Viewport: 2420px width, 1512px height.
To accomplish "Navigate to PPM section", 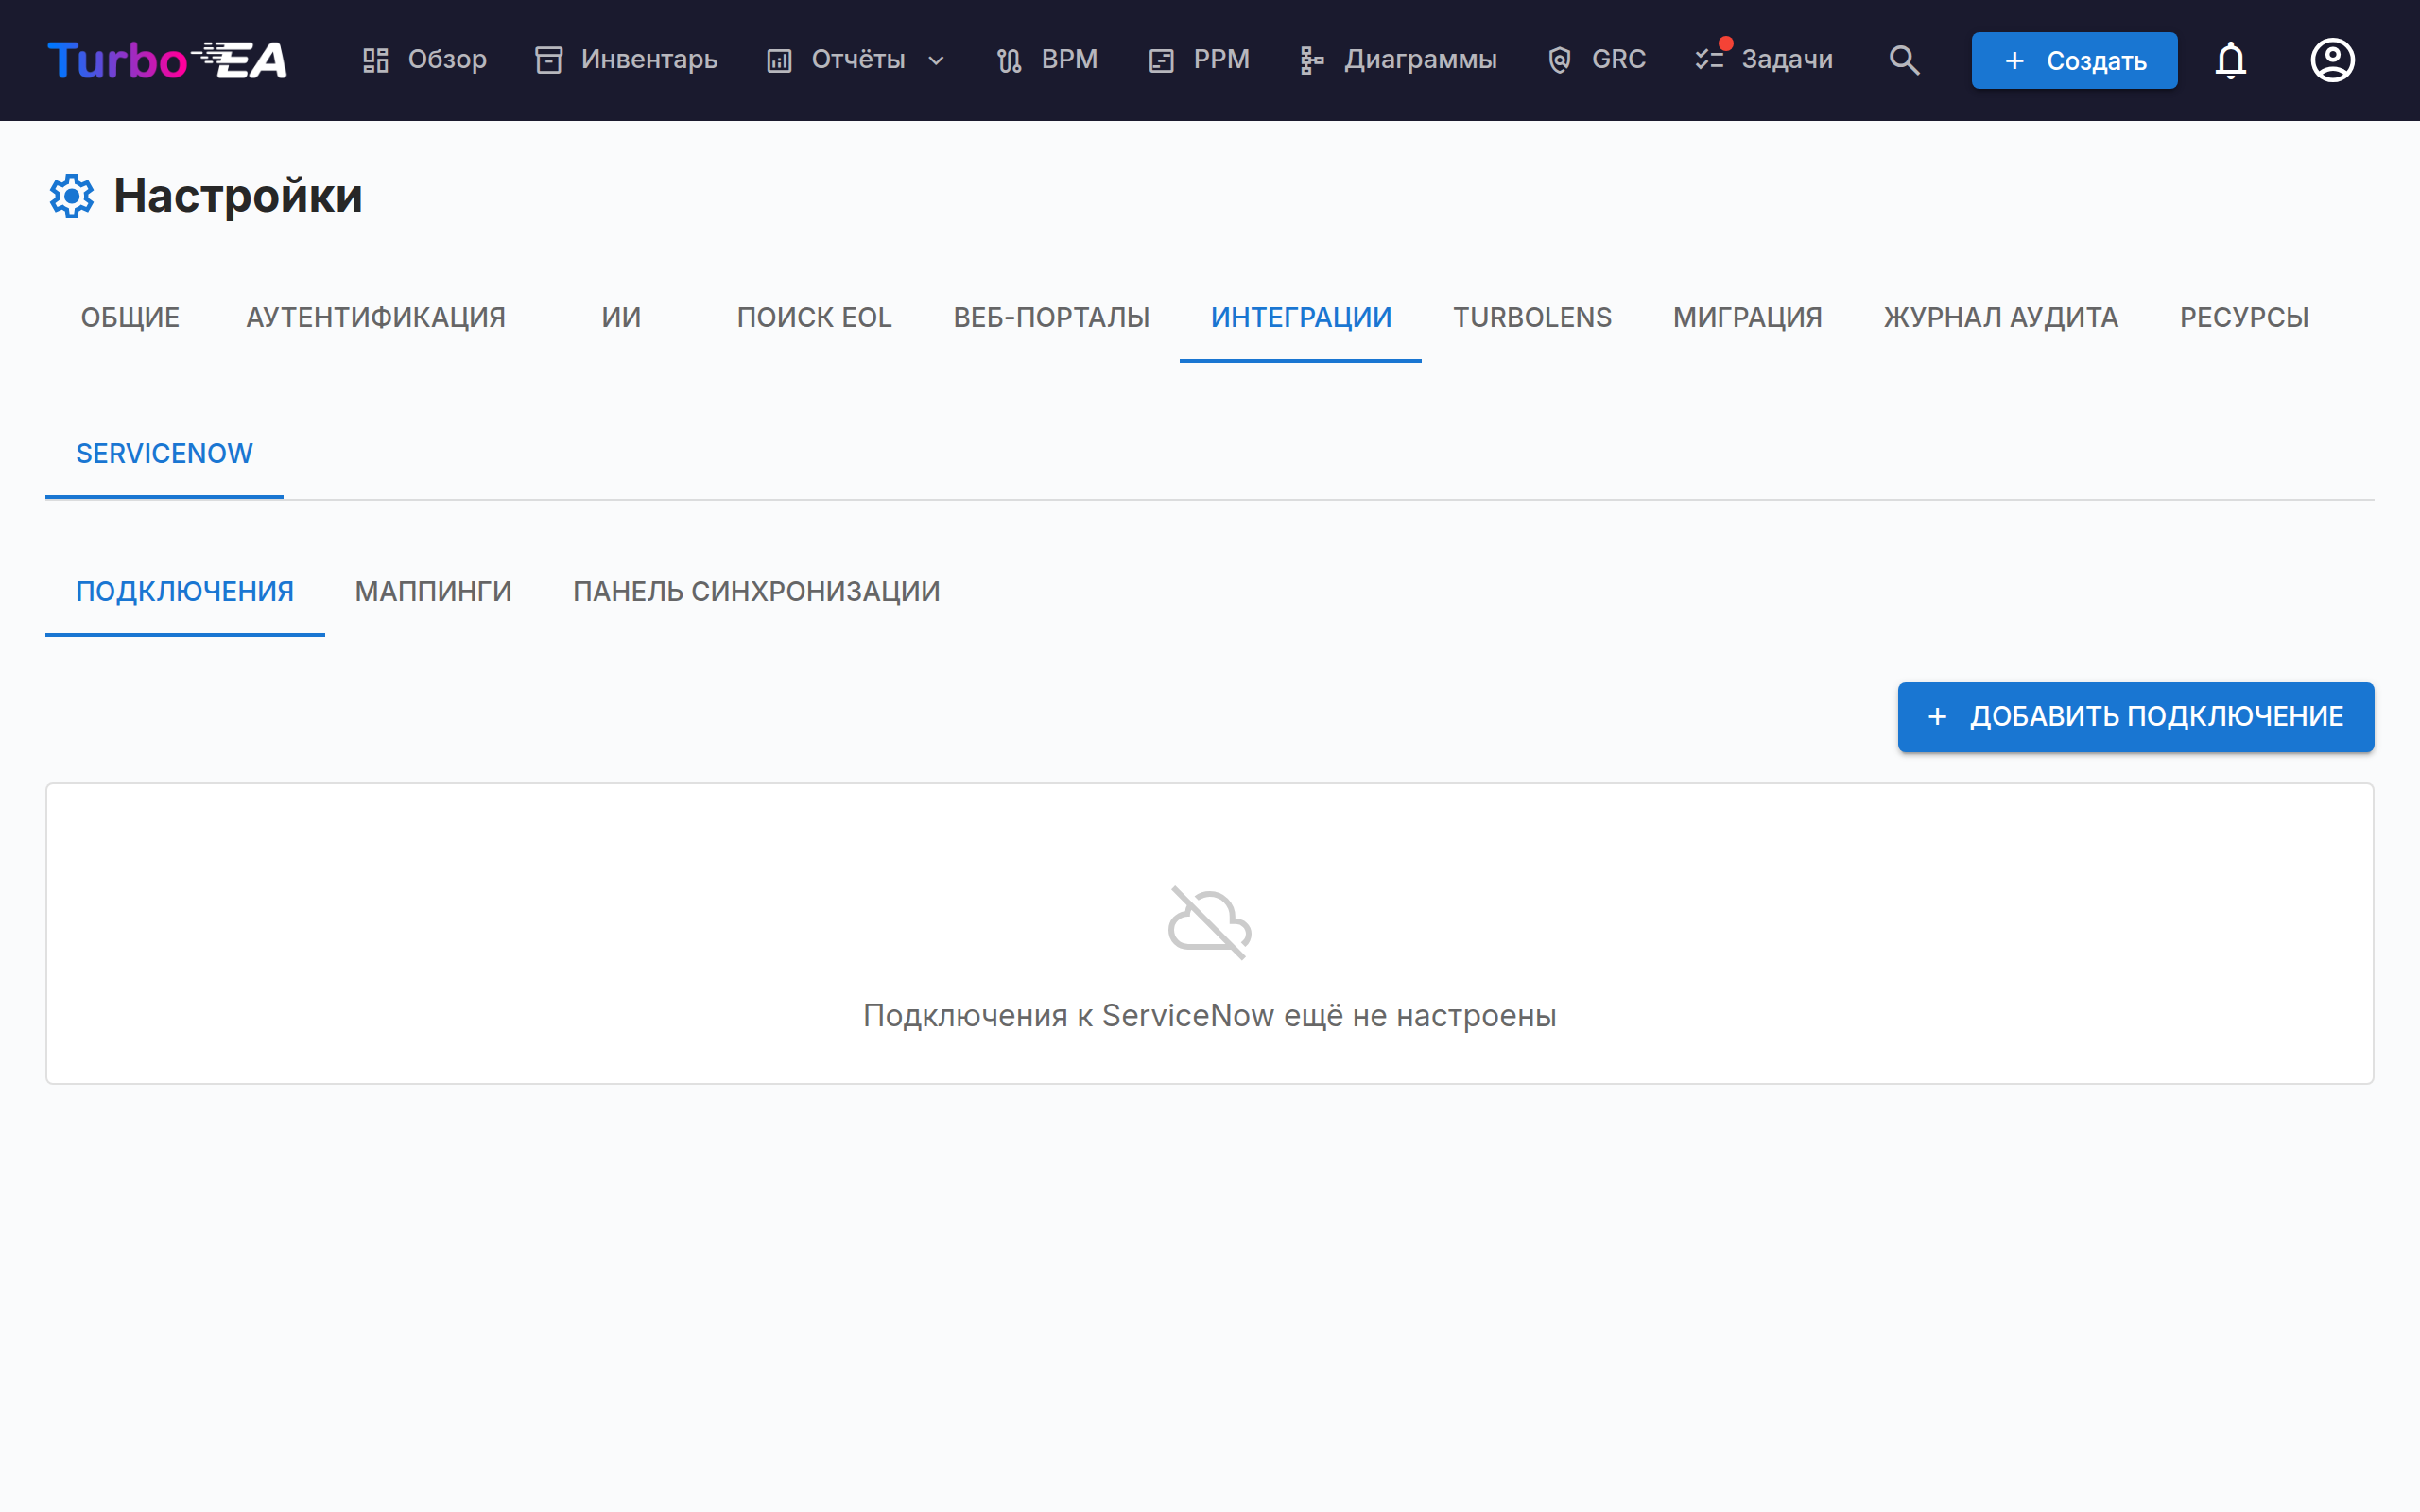I will [x=1221, y=60].
